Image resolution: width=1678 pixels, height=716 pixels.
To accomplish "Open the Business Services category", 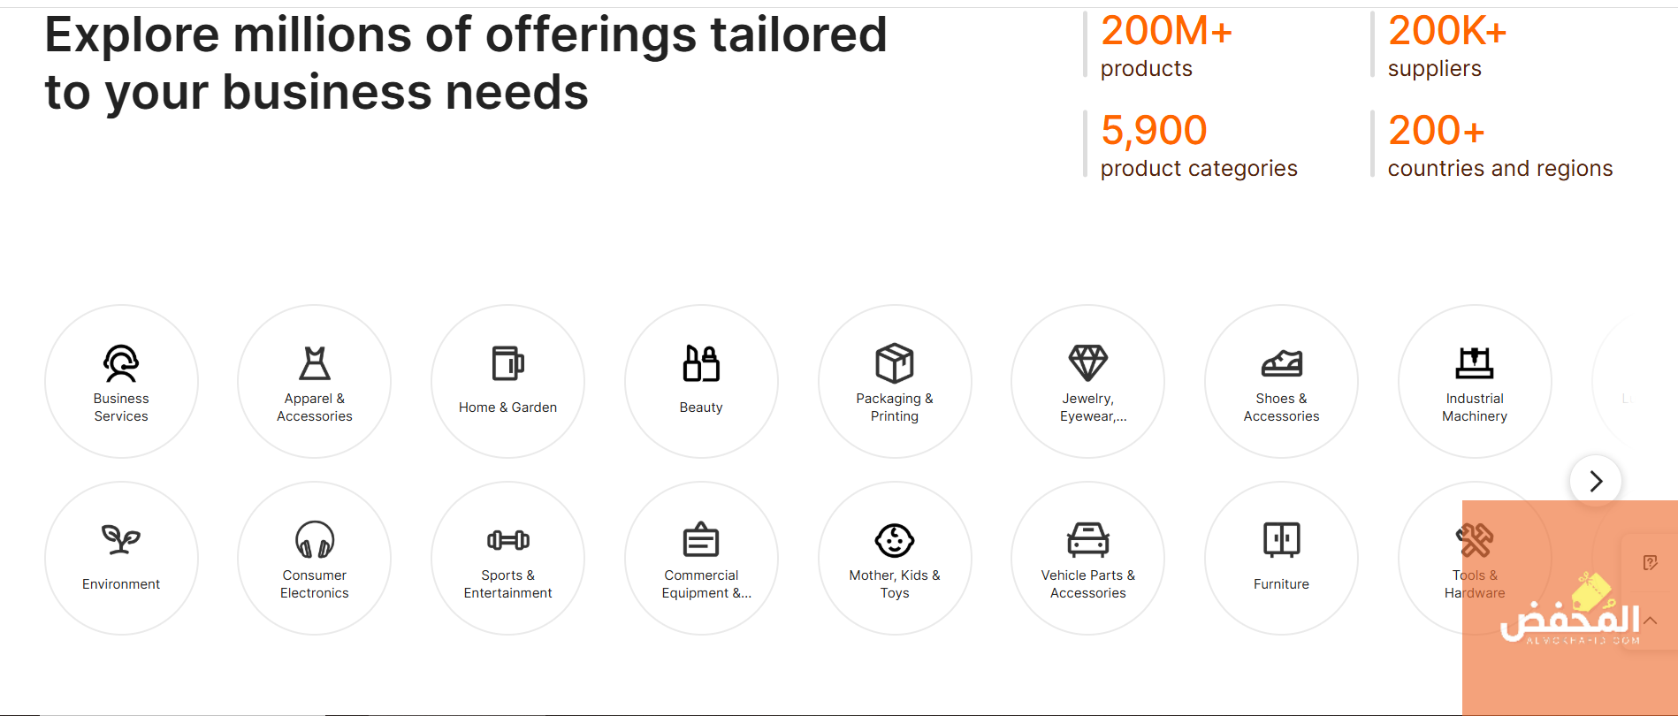I will click(x=121, y=382).
